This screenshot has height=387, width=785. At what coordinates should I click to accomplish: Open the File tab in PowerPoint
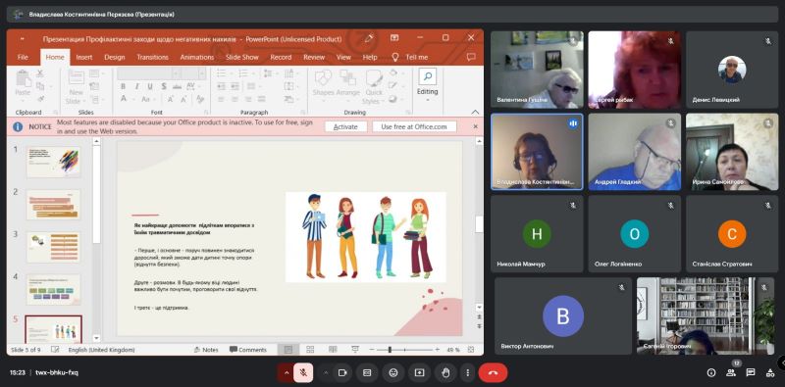coord(23,57)
